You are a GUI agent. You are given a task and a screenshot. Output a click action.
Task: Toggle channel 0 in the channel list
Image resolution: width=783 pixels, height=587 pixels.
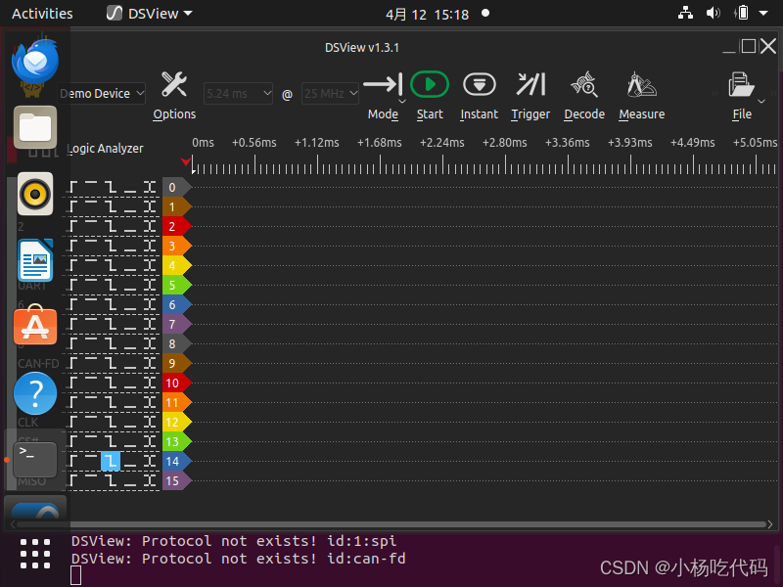click(172, 187)
